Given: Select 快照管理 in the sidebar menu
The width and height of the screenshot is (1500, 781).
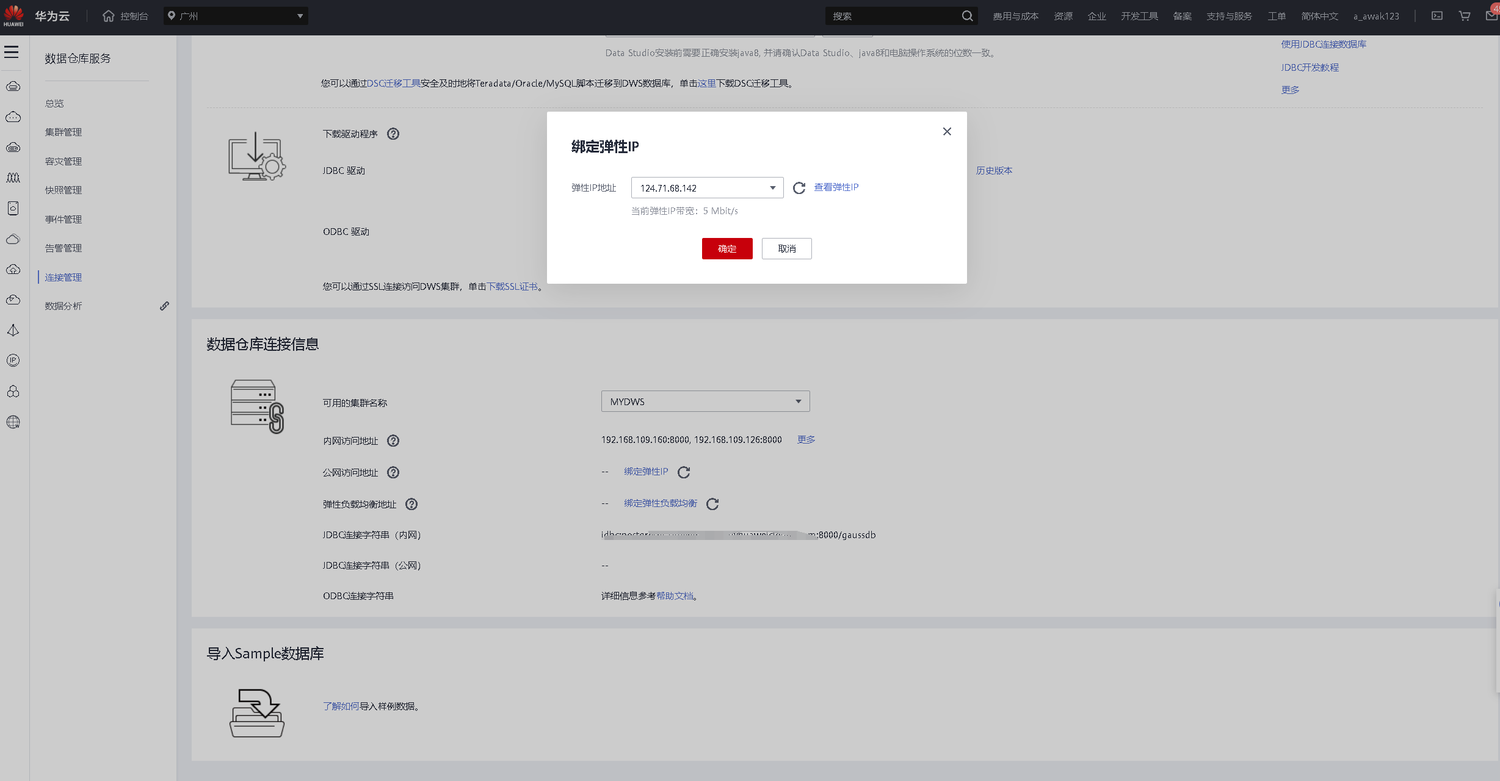Looking at the screenshot, I should pyautogui.click(x=63, y=190).
